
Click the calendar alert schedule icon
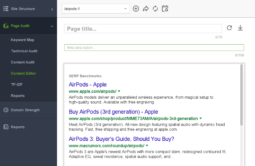tap(165, 9)
